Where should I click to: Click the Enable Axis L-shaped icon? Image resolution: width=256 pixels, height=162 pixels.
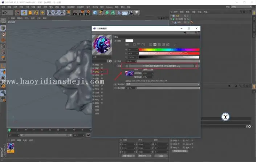click(3, 66)
